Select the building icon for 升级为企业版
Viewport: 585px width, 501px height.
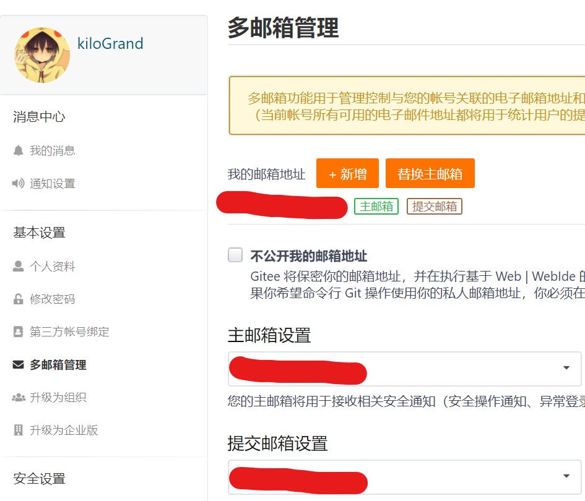(x=19, y=430)
